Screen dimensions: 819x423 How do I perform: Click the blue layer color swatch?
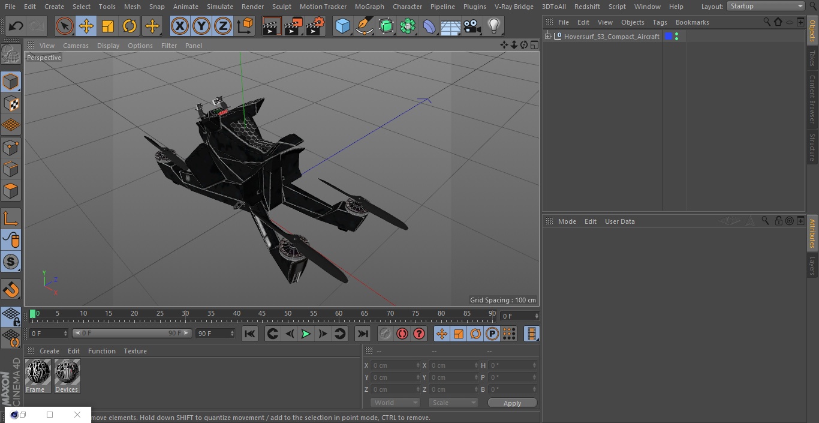click(x=669, y=37)
